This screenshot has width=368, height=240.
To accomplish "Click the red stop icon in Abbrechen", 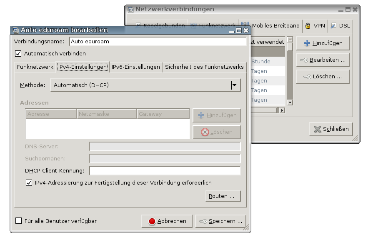I will tap(153, 221).
